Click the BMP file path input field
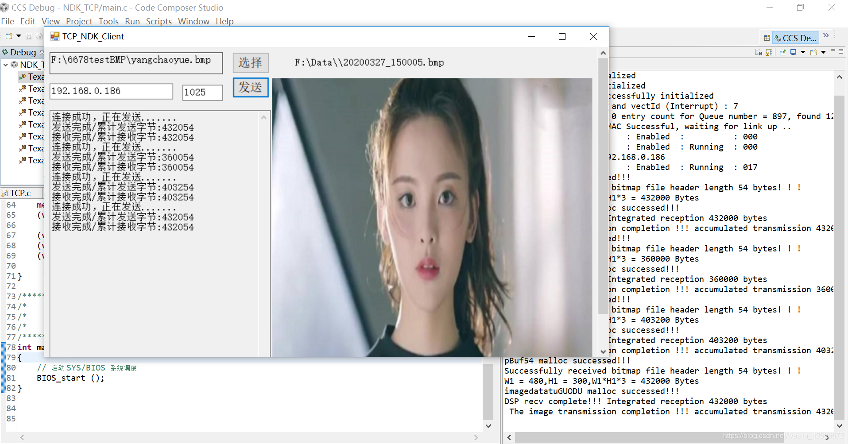Image resolution: width=848 pixels, height=444 pixels. point(136,63)
